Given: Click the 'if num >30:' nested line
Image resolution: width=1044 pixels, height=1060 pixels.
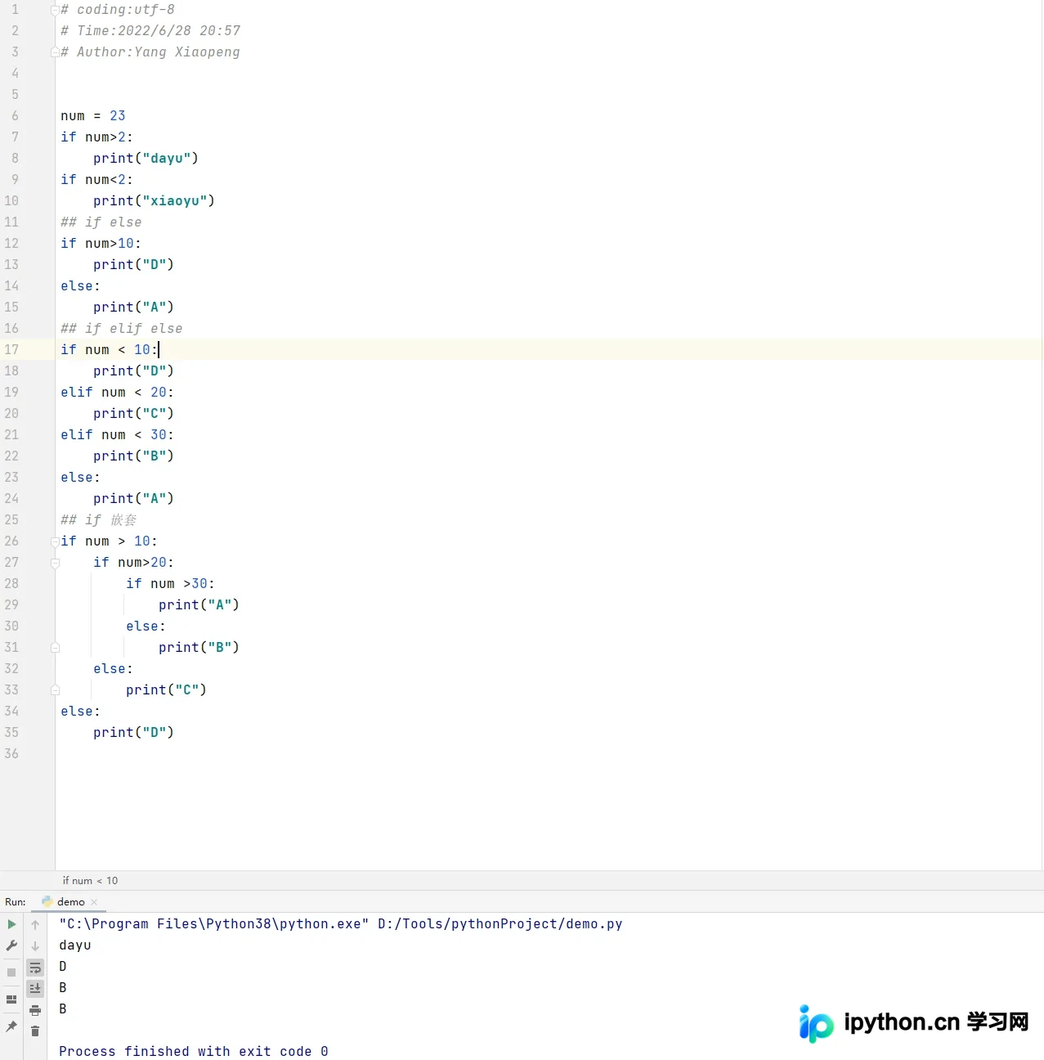Looking at the screenshot, I should tap(170, 584).
